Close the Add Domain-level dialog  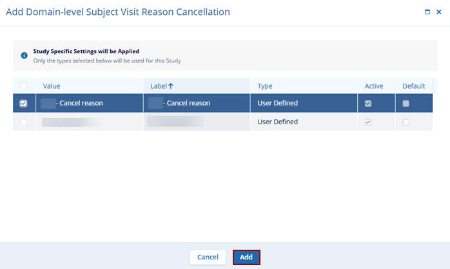click(x=439, y=12)
